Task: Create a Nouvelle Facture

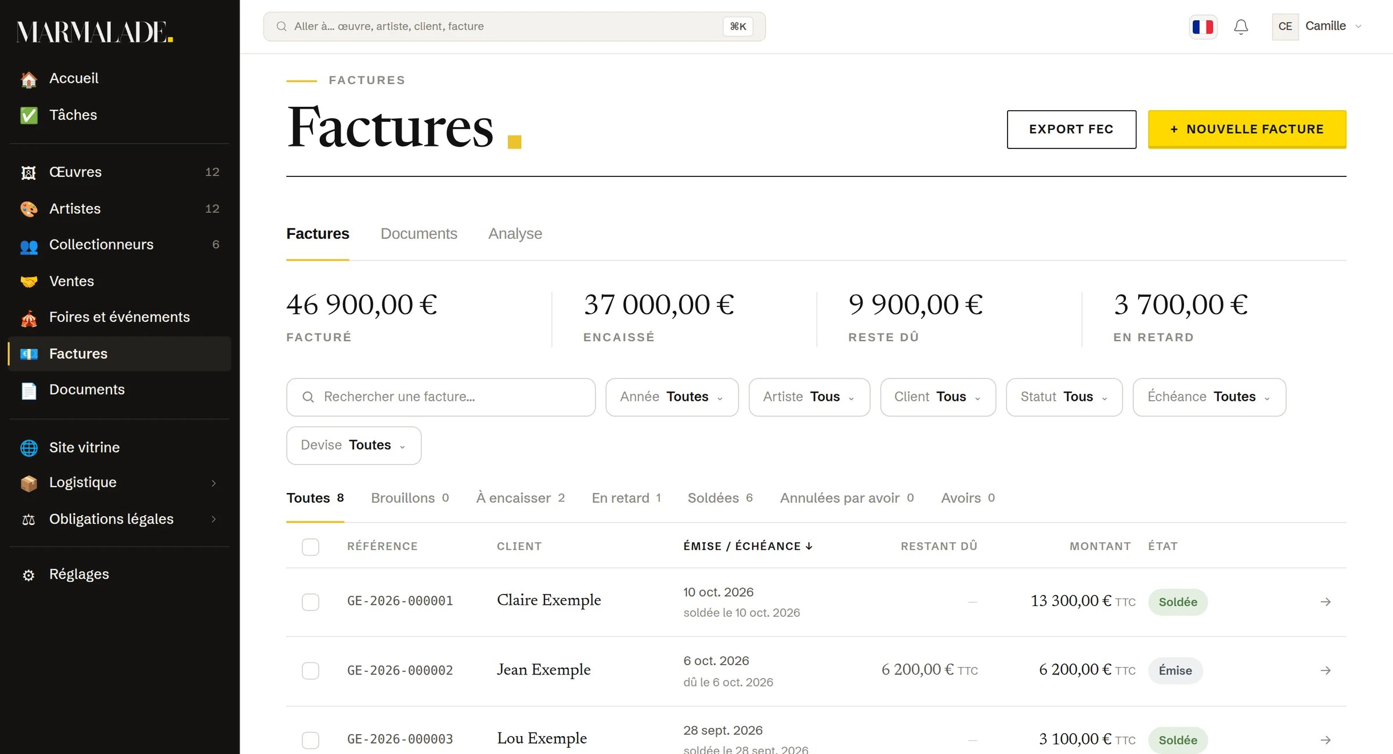Action: [1247, 129]
